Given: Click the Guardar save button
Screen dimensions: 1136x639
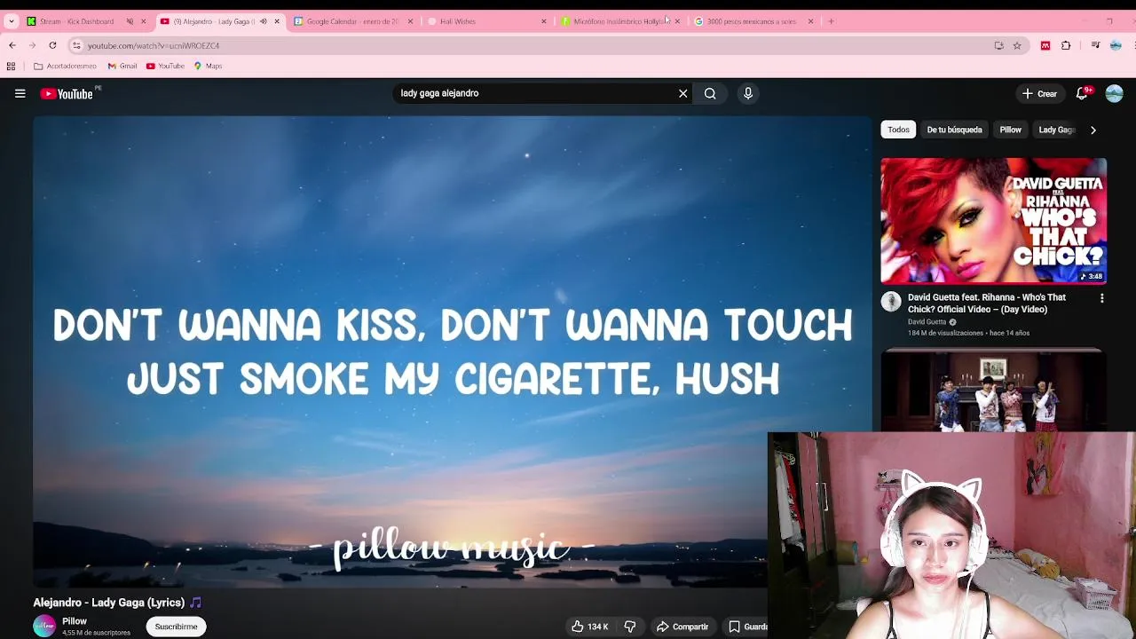Looking at the screenshot, I should coord(747,627).
